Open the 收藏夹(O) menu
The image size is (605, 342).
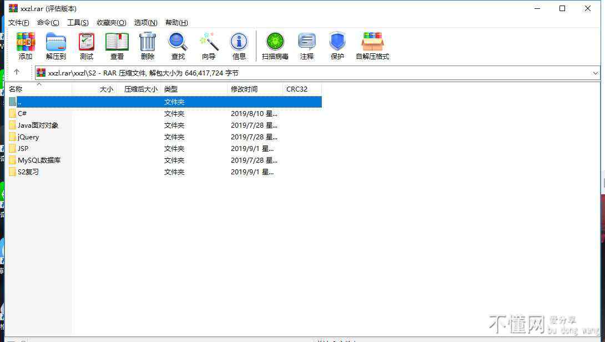pyautogui.click(x=111, y=23)
